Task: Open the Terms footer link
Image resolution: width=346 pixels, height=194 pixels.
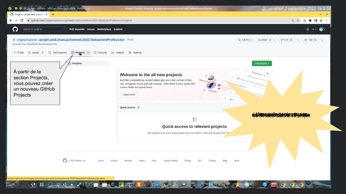Action: 101,161
